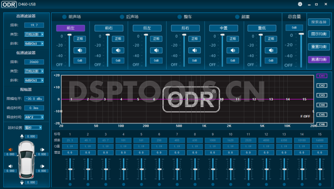Select the 超重 radio option
This screenshot has width=334, height=189.
pyautogui.click(x=237, y=17)
